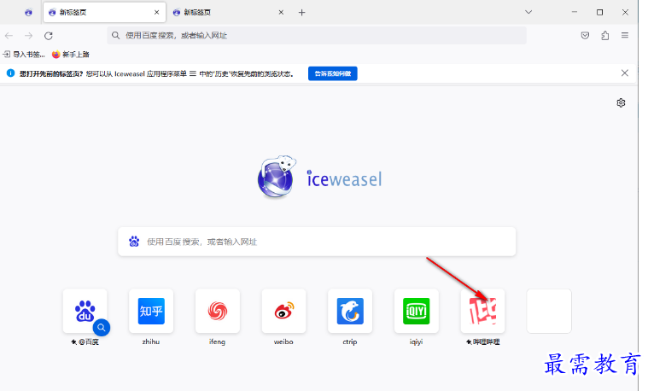Open the 哔哩哔哩 shortcut tile
648x391 pixels.
point(482,312)
